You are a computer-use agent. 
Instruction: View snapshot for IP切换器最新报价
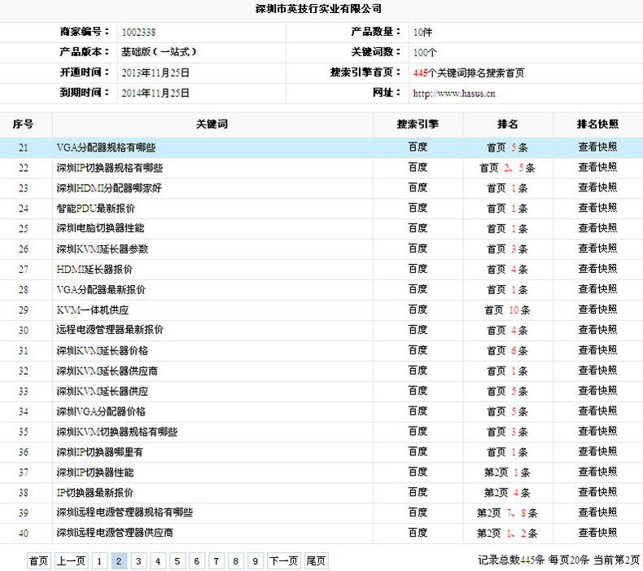[x=597, y=492]
